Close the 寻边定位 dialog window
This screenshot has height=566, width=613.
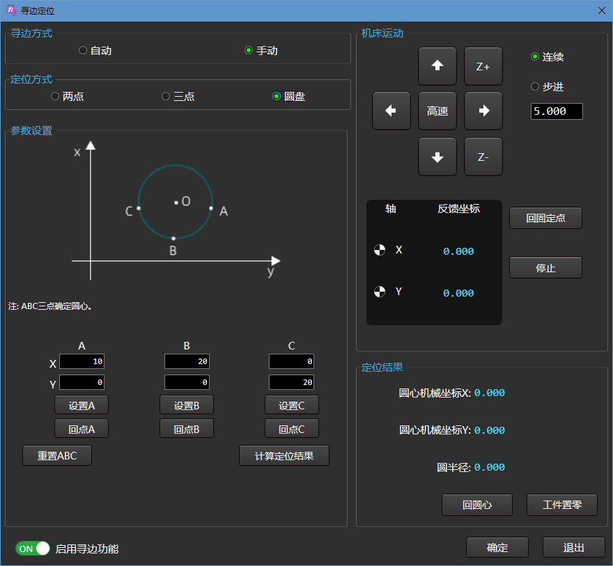(602, 10)
